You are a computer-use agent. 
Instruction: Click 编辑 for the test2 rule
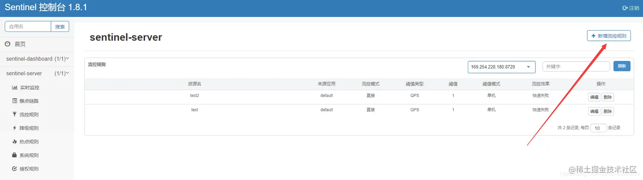click(x=594, y=97)
